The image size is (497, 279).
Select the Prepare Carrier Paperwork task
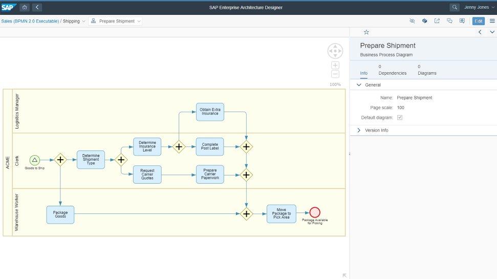pyautogui.click(x=210, y=175)
